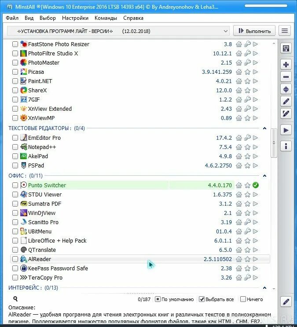Select the UBitMenu row

pyautogui.click(x=140, y=232)
